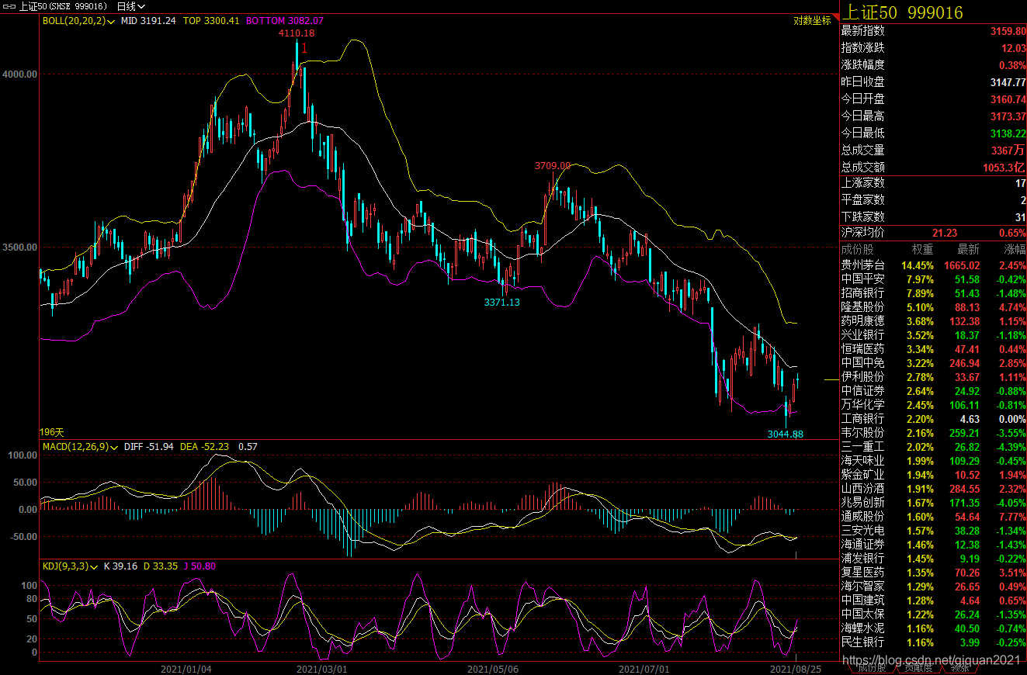Select the 药明康德 constituent row
Viewport: 1027px width, 675px height.
pos(933,321)
